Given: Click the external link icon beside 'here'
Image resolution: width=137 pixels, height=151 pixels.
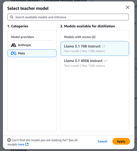Looking at the screenshot, I should tap(27, 144).
